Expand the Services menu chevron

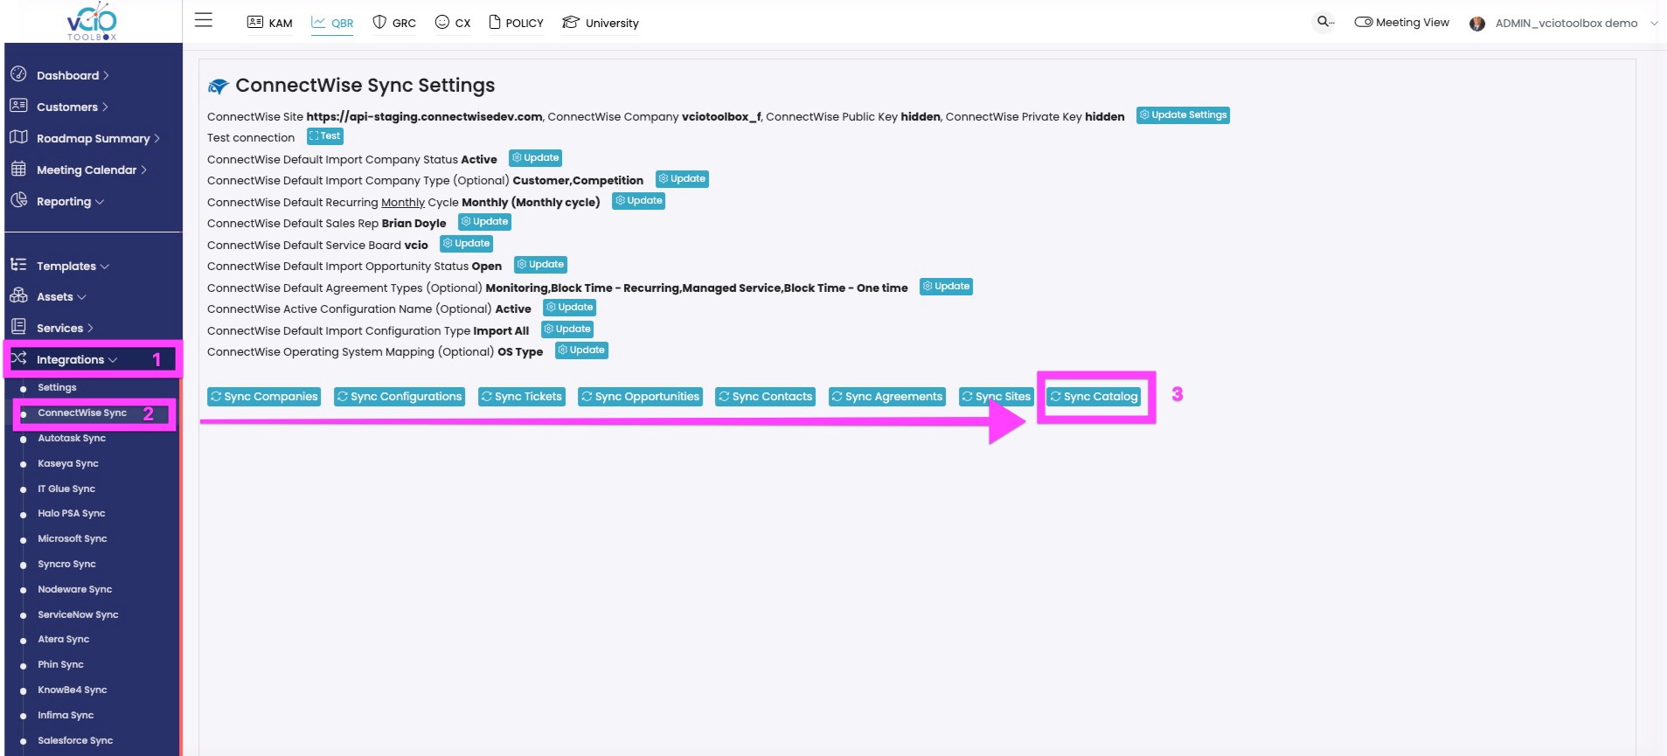pos(90,328)
